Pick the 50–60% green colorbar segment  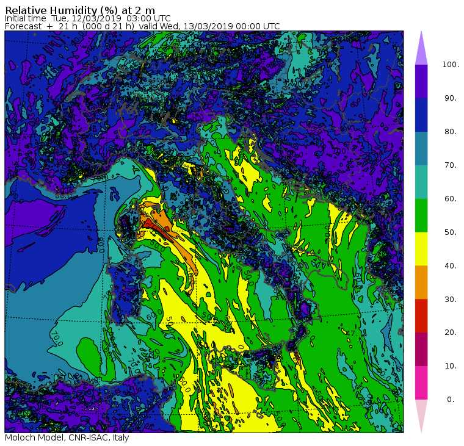(x=421, y=215)
